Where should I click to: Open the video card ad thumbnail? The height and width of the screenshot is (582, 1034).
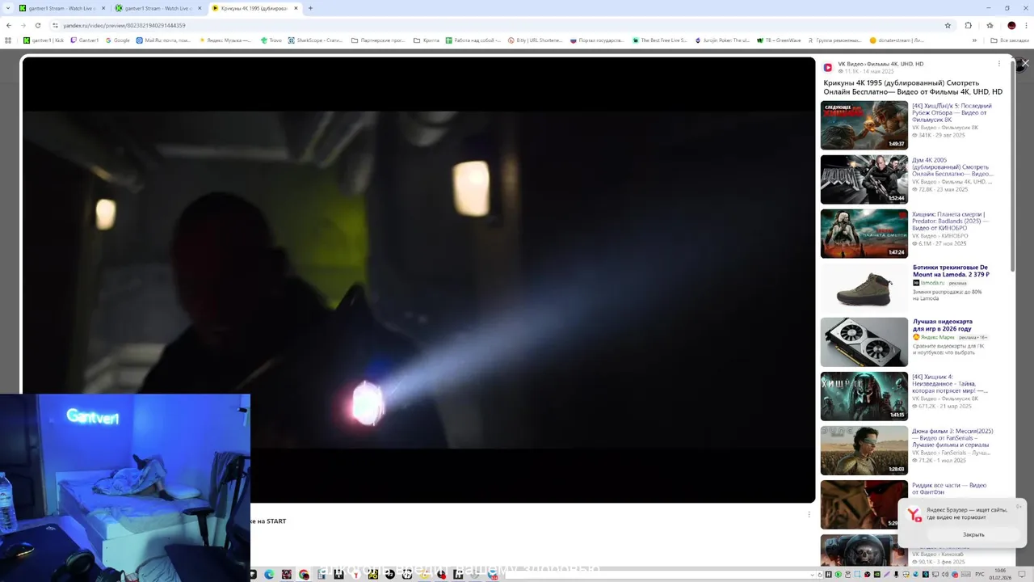point(864,342)
